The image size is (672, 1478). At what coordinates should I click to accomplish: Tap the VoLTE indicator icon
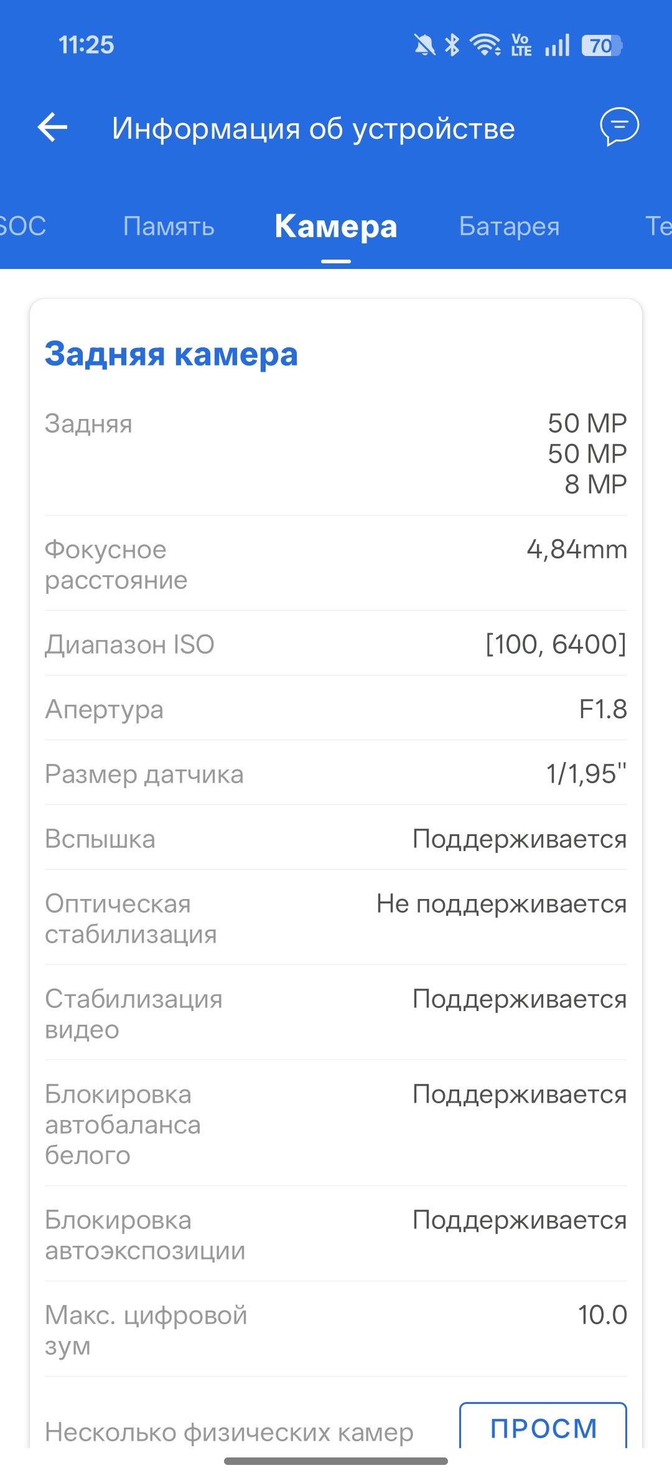[521, 45]
